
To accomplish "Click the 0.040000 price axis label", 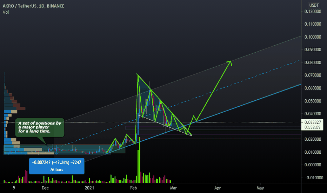I will click(313, 114).
